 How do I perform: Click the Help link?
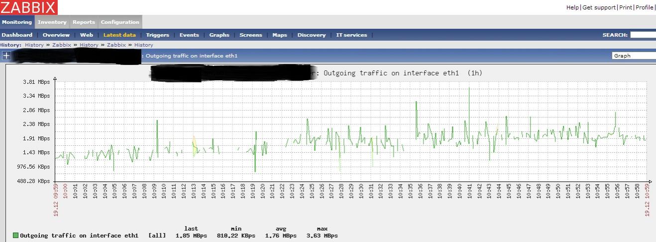click(572, 7)
